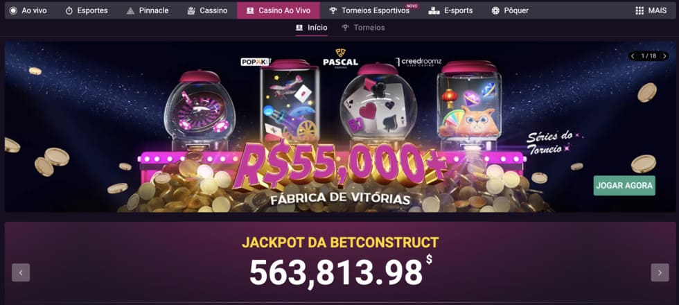Go to next banner slide arrow
This screenshot has height=305, width=679.
664,56
